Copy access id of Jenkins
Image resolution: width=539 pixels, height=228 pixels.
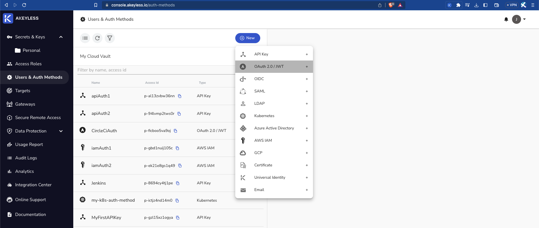tap(178, 183)
